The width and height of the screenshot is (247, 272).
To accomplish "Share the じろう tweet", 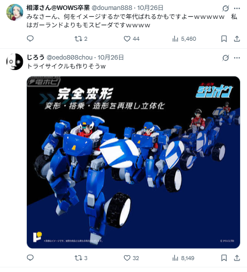I will click(x=237, y=258).
